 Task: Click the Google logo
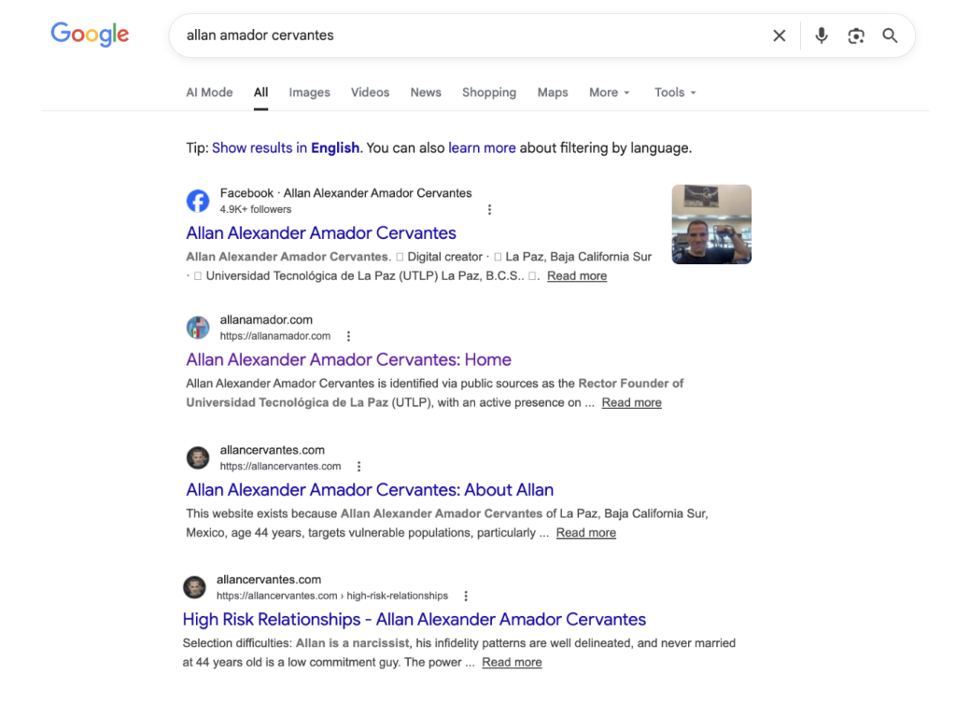(90, 35)
